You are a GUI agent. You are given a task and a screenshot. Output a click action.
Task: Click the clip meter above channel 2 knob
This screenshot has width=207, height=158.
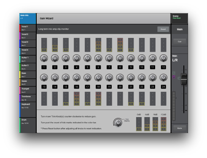(55, 45)
